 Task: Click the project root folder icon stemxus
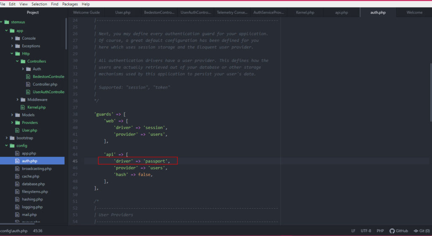pos(7,23)
